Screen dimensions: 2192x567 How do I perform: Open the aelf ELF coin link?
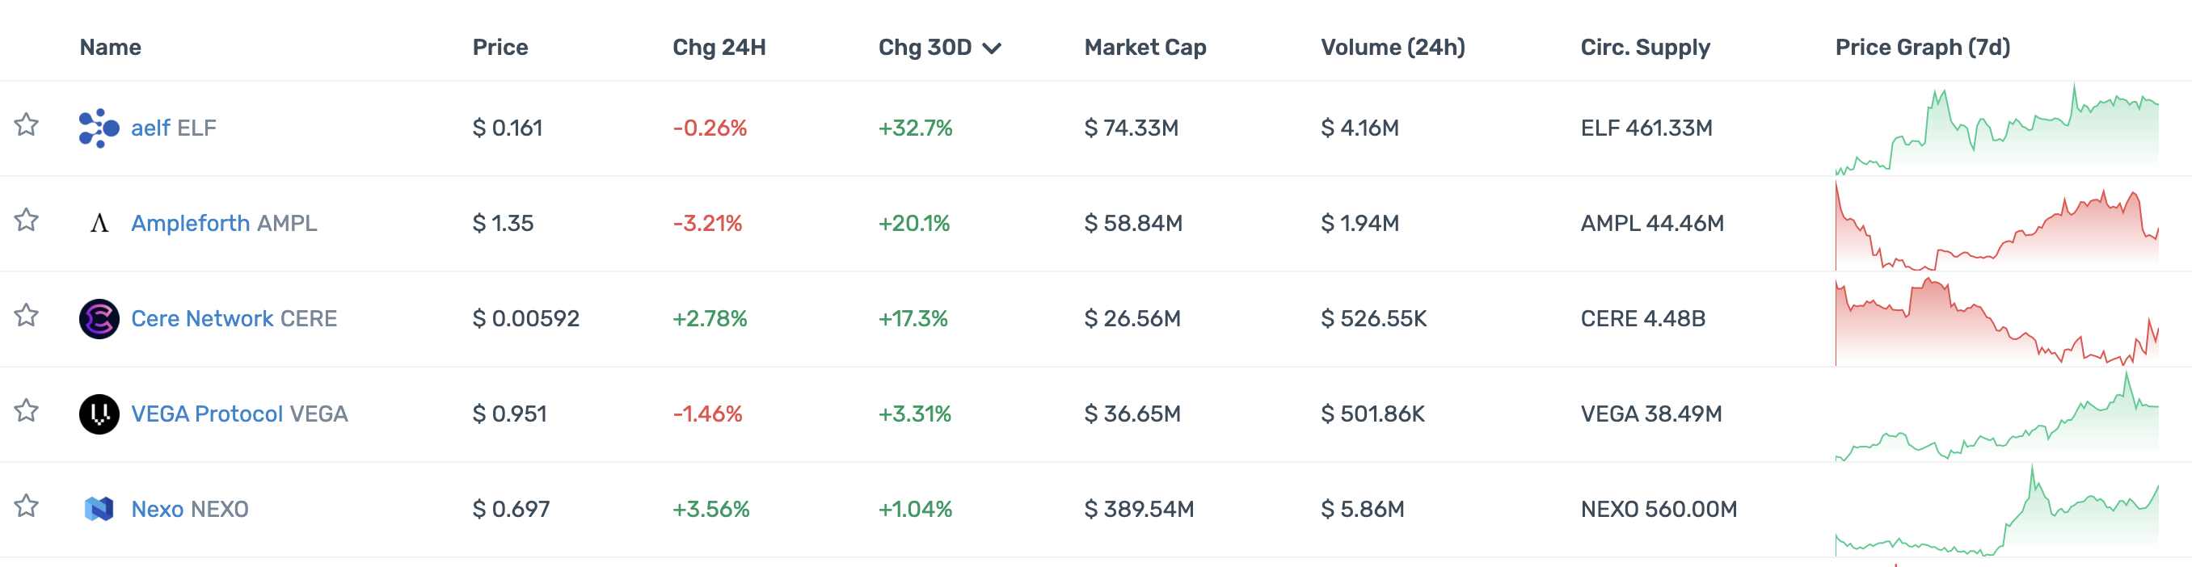tap(174, 128)
